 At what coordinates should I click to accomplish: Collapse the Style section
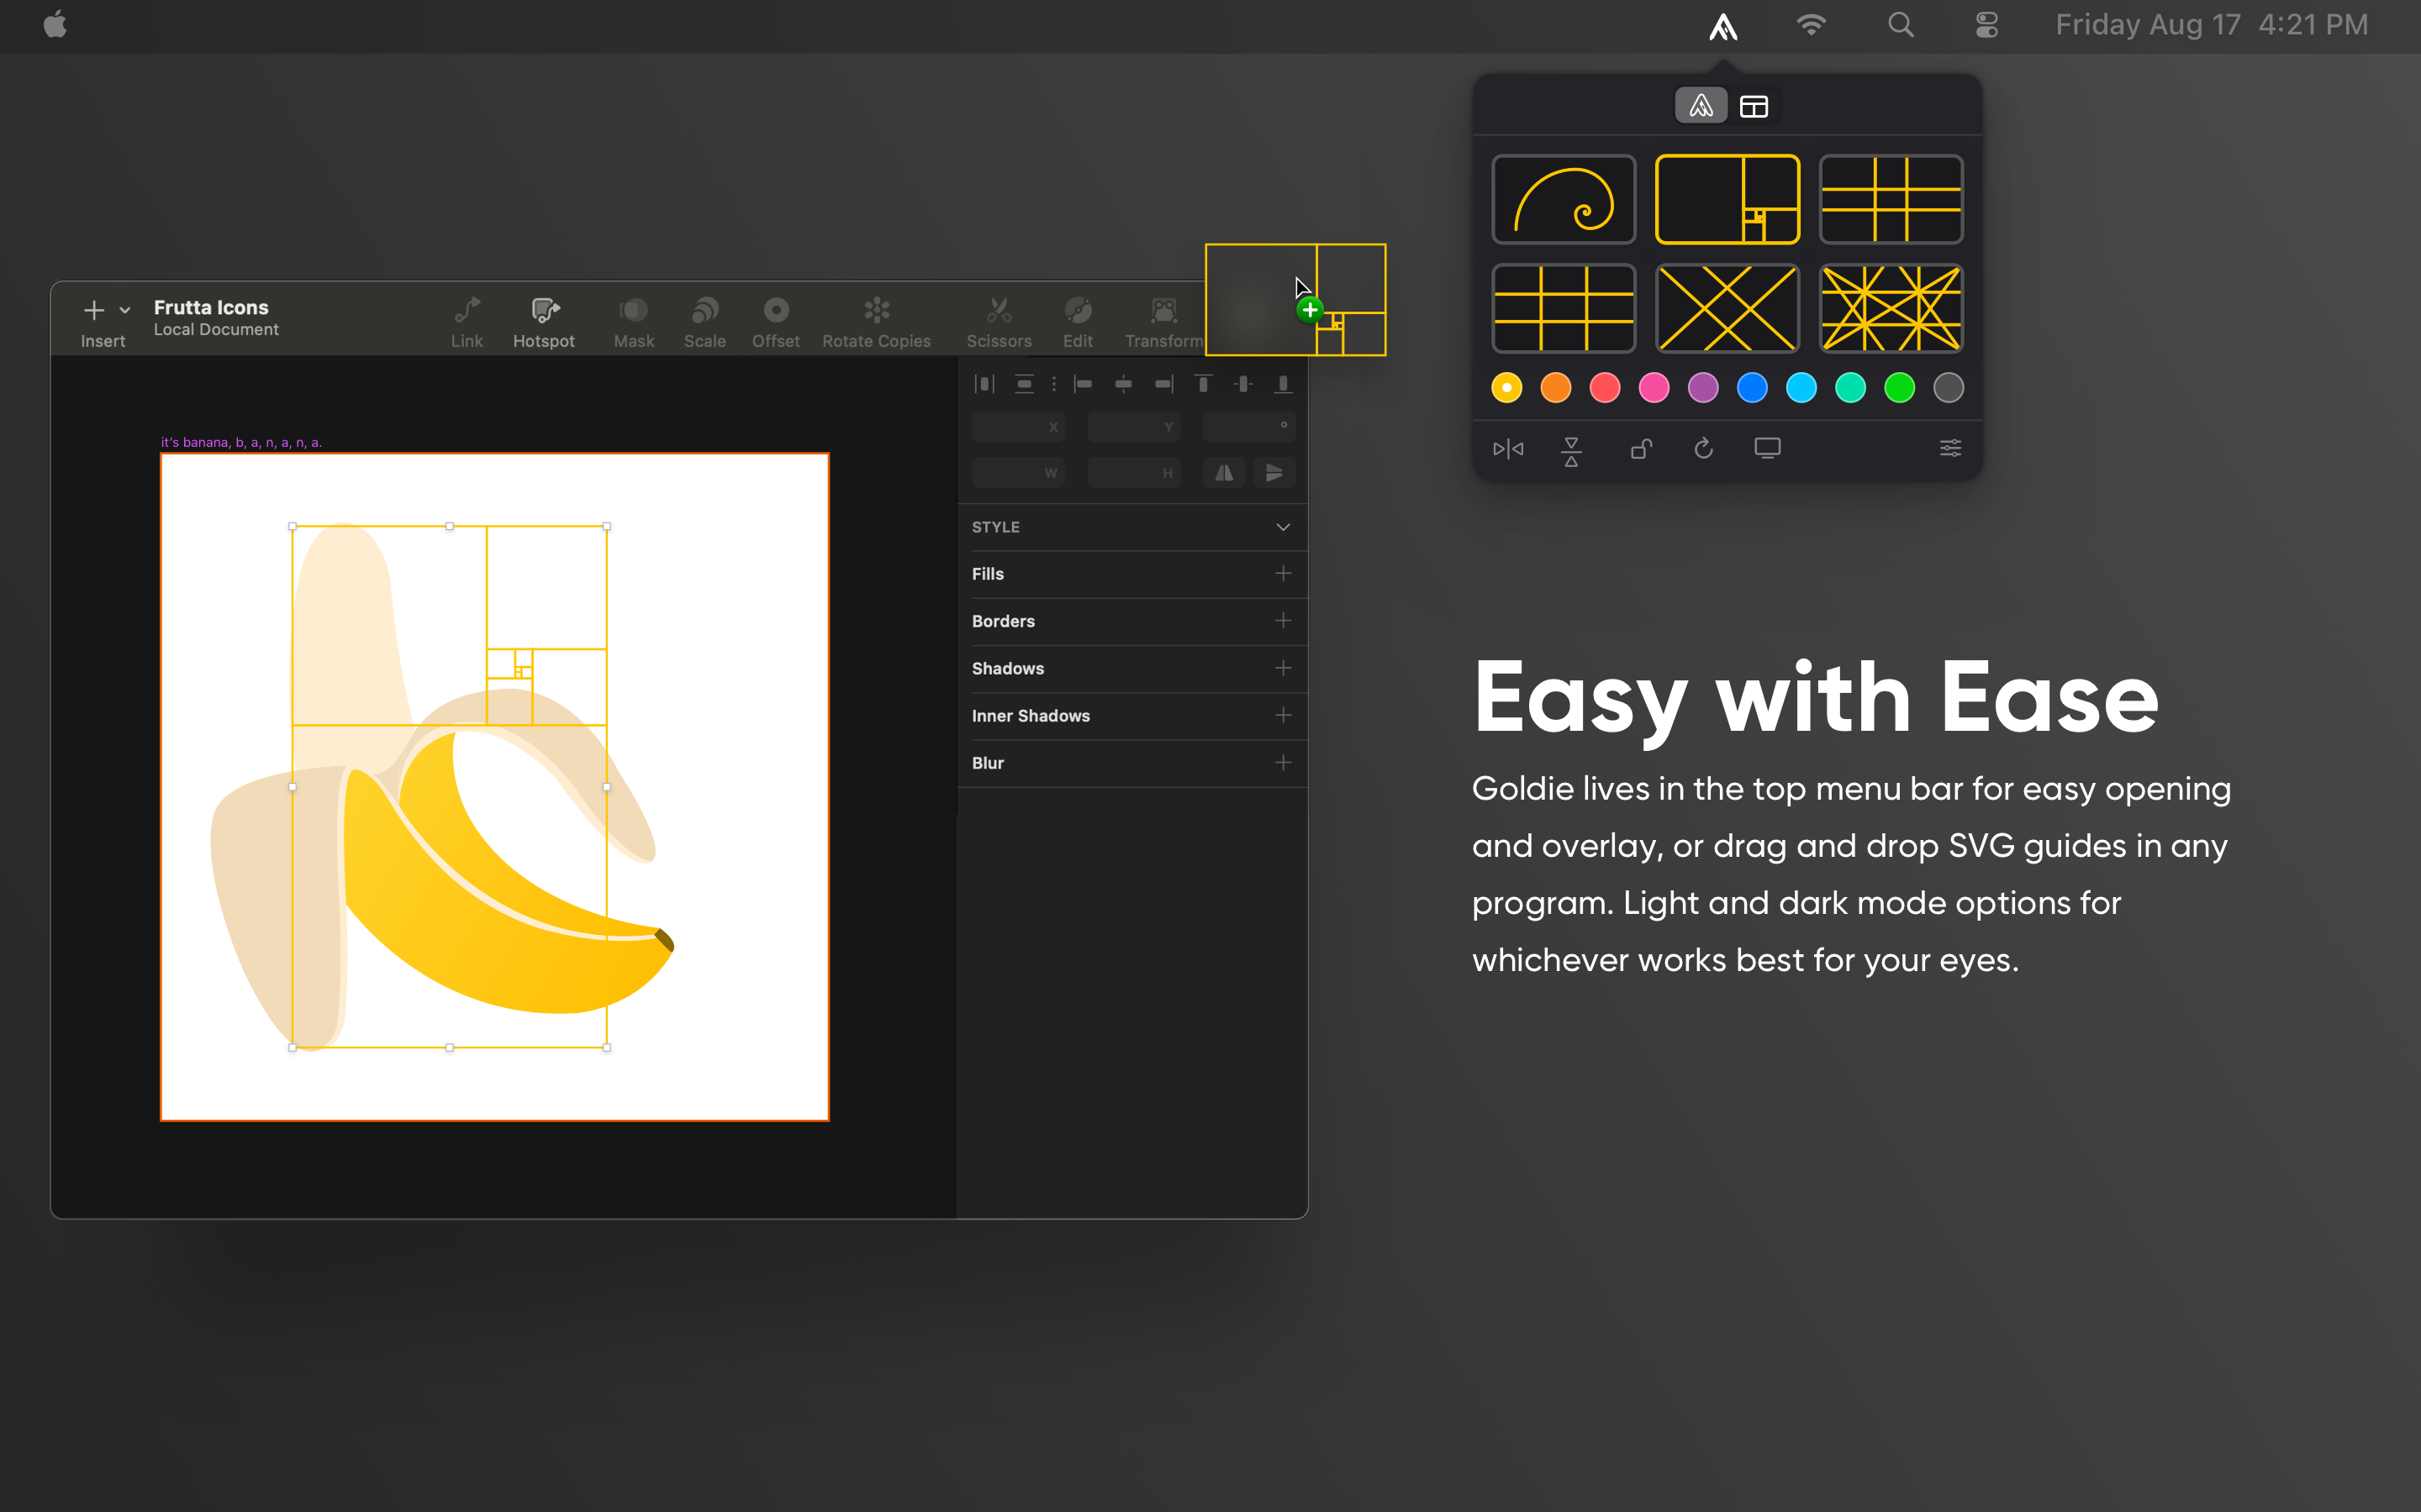(1284, 527)
